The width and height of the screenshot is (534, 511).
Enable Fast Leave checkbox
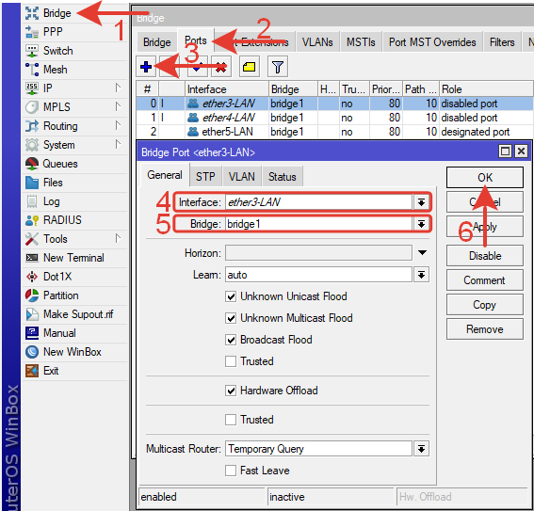(231, 471)
